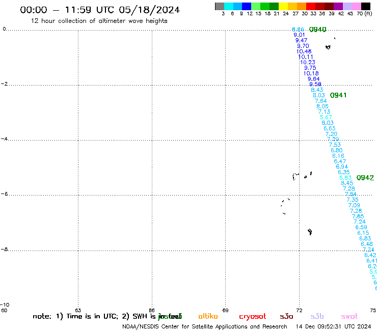Click the pink swatch in the color scale

point(356,6)
